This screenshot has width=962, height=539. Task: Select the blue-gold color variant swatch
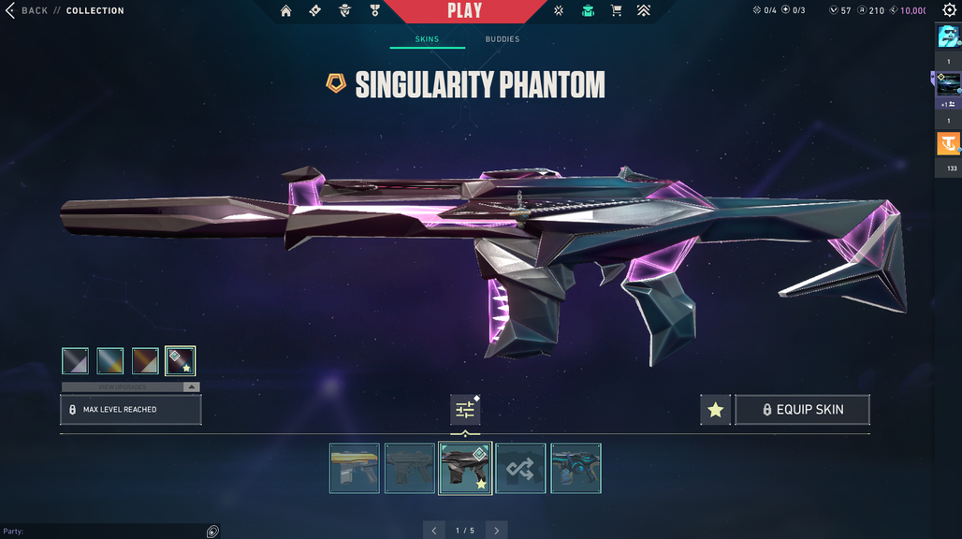(110, 361)
